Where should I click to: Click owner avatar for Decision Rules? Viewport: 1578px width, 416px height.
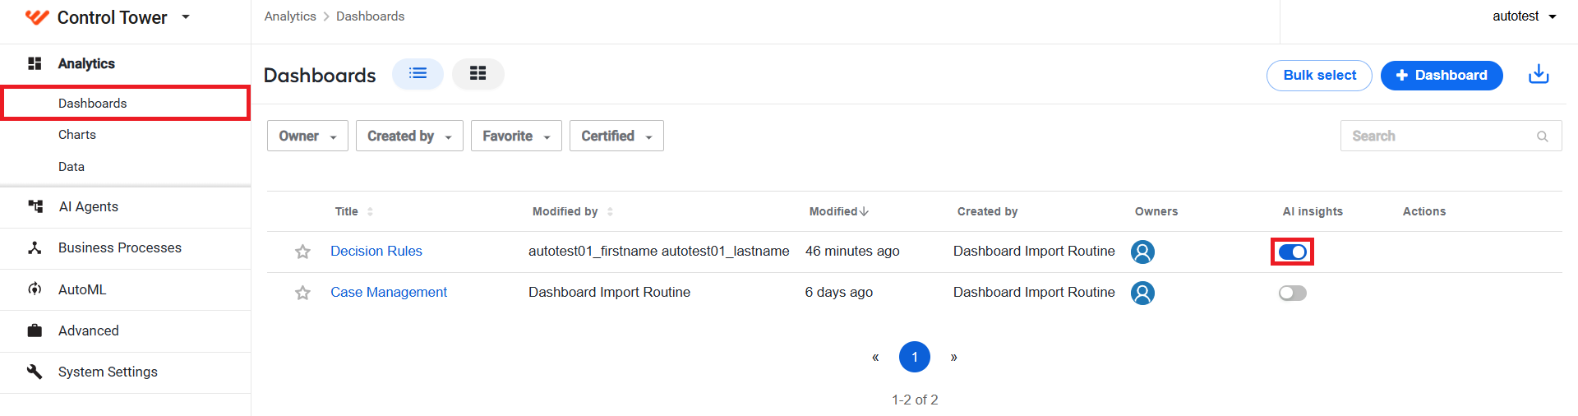pyautogui.click(x=1142, y=252)
